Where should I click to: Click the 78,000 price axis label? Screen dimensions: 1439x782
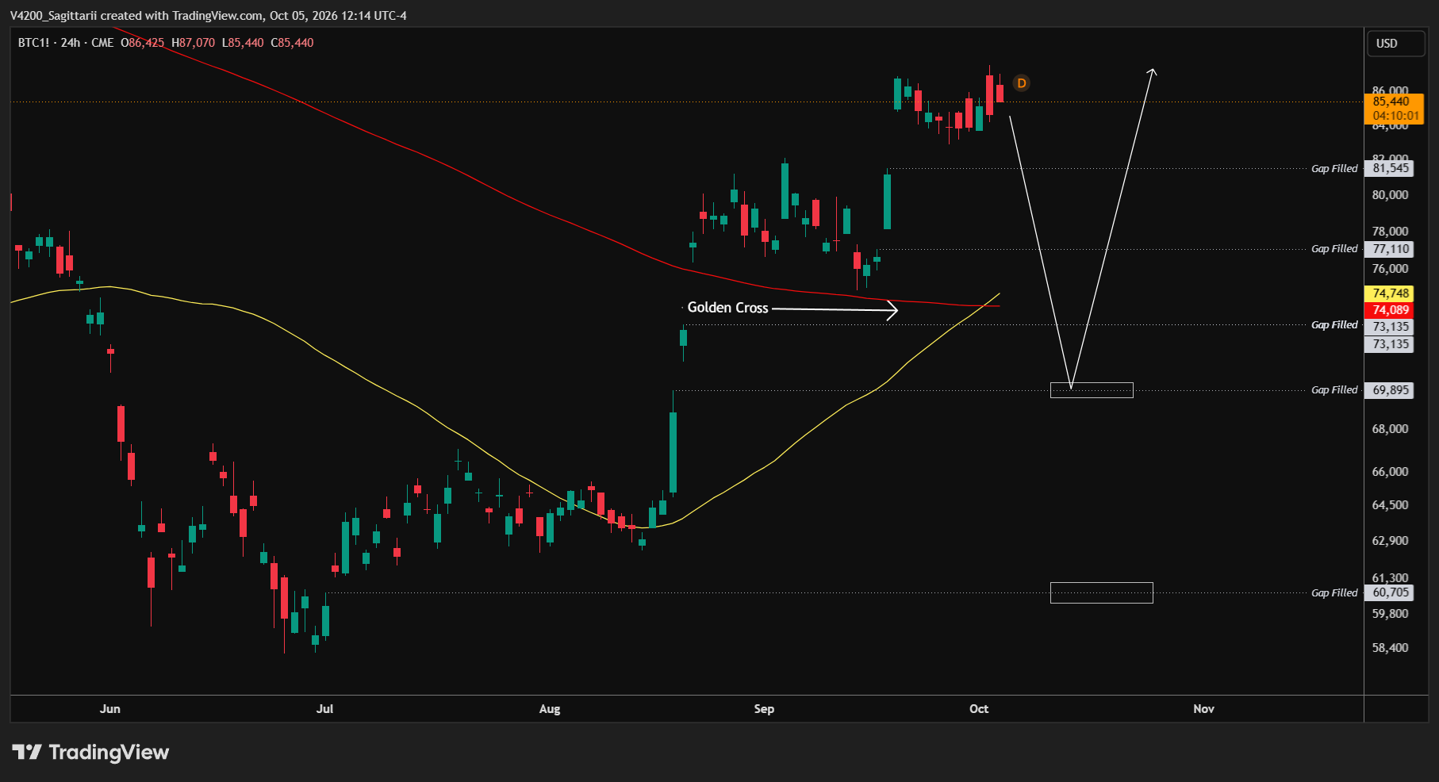(1390, 232)
